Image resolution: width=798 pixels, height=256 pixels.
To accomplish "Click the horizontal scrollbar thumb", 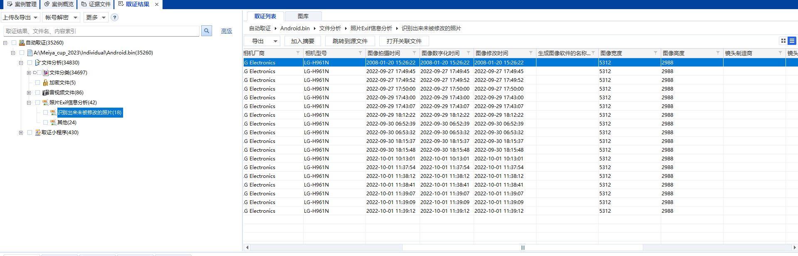I will click(523, 248).
